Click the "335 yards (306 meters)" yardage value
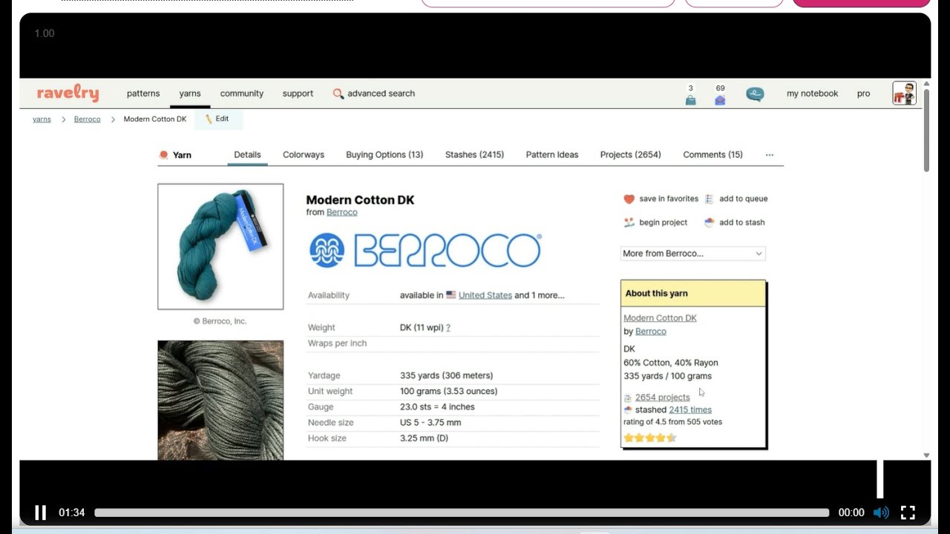Image resolution: width=950 pixels, height=534 pixels. [x=446, y=375]
